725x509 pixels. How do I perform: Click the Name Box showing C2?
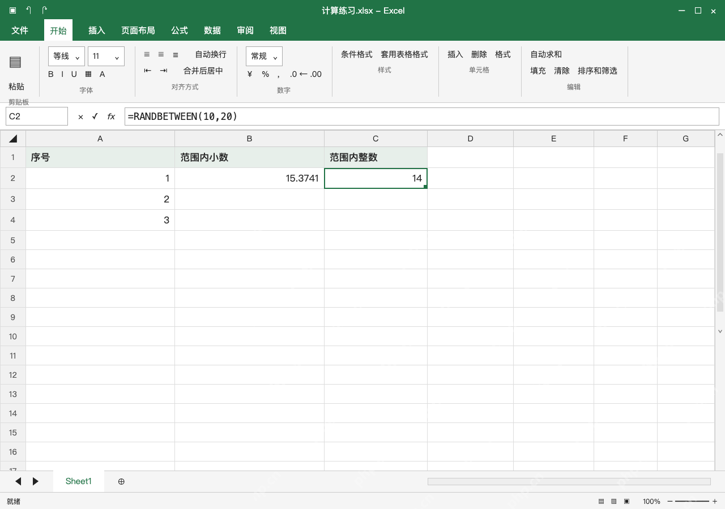(37, 117)
